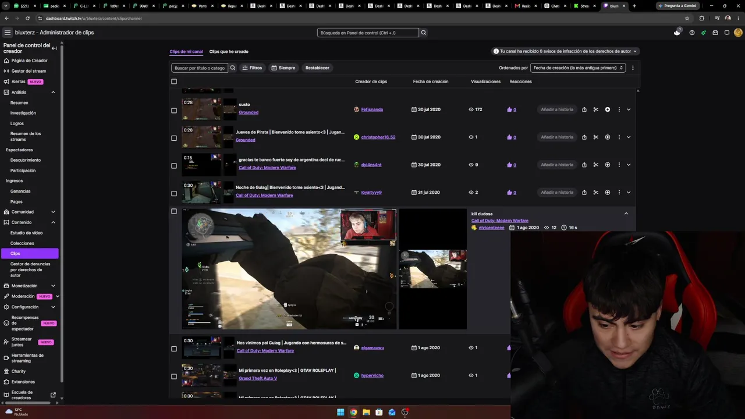Screen dimensions: 745x419
Task: Open more options for dyl4ns4nt's clip
Action: click(619, 165)
